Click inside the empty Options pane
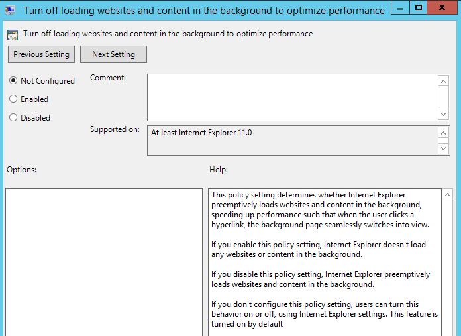The height and width of the screenshot is (336, 461). [103, 262]
